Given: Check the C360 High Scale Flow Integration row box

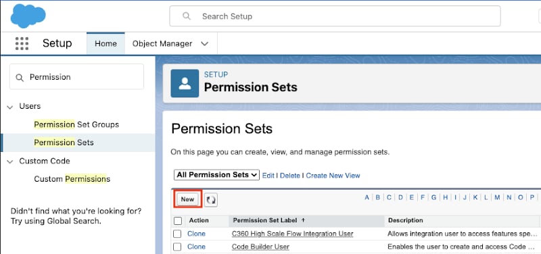Looking at the screenshot, I should (x=177, y=234).
